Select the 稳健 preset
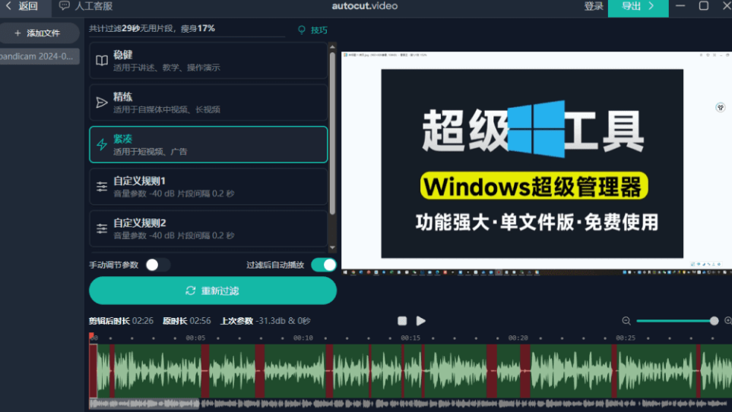 [x=208, y=61]
